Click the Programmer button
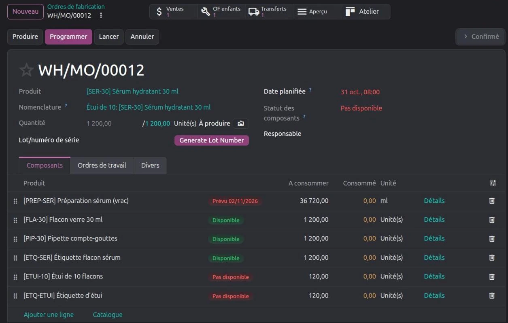The width and height of the screenshot is (508, 323). pos(68,37)
